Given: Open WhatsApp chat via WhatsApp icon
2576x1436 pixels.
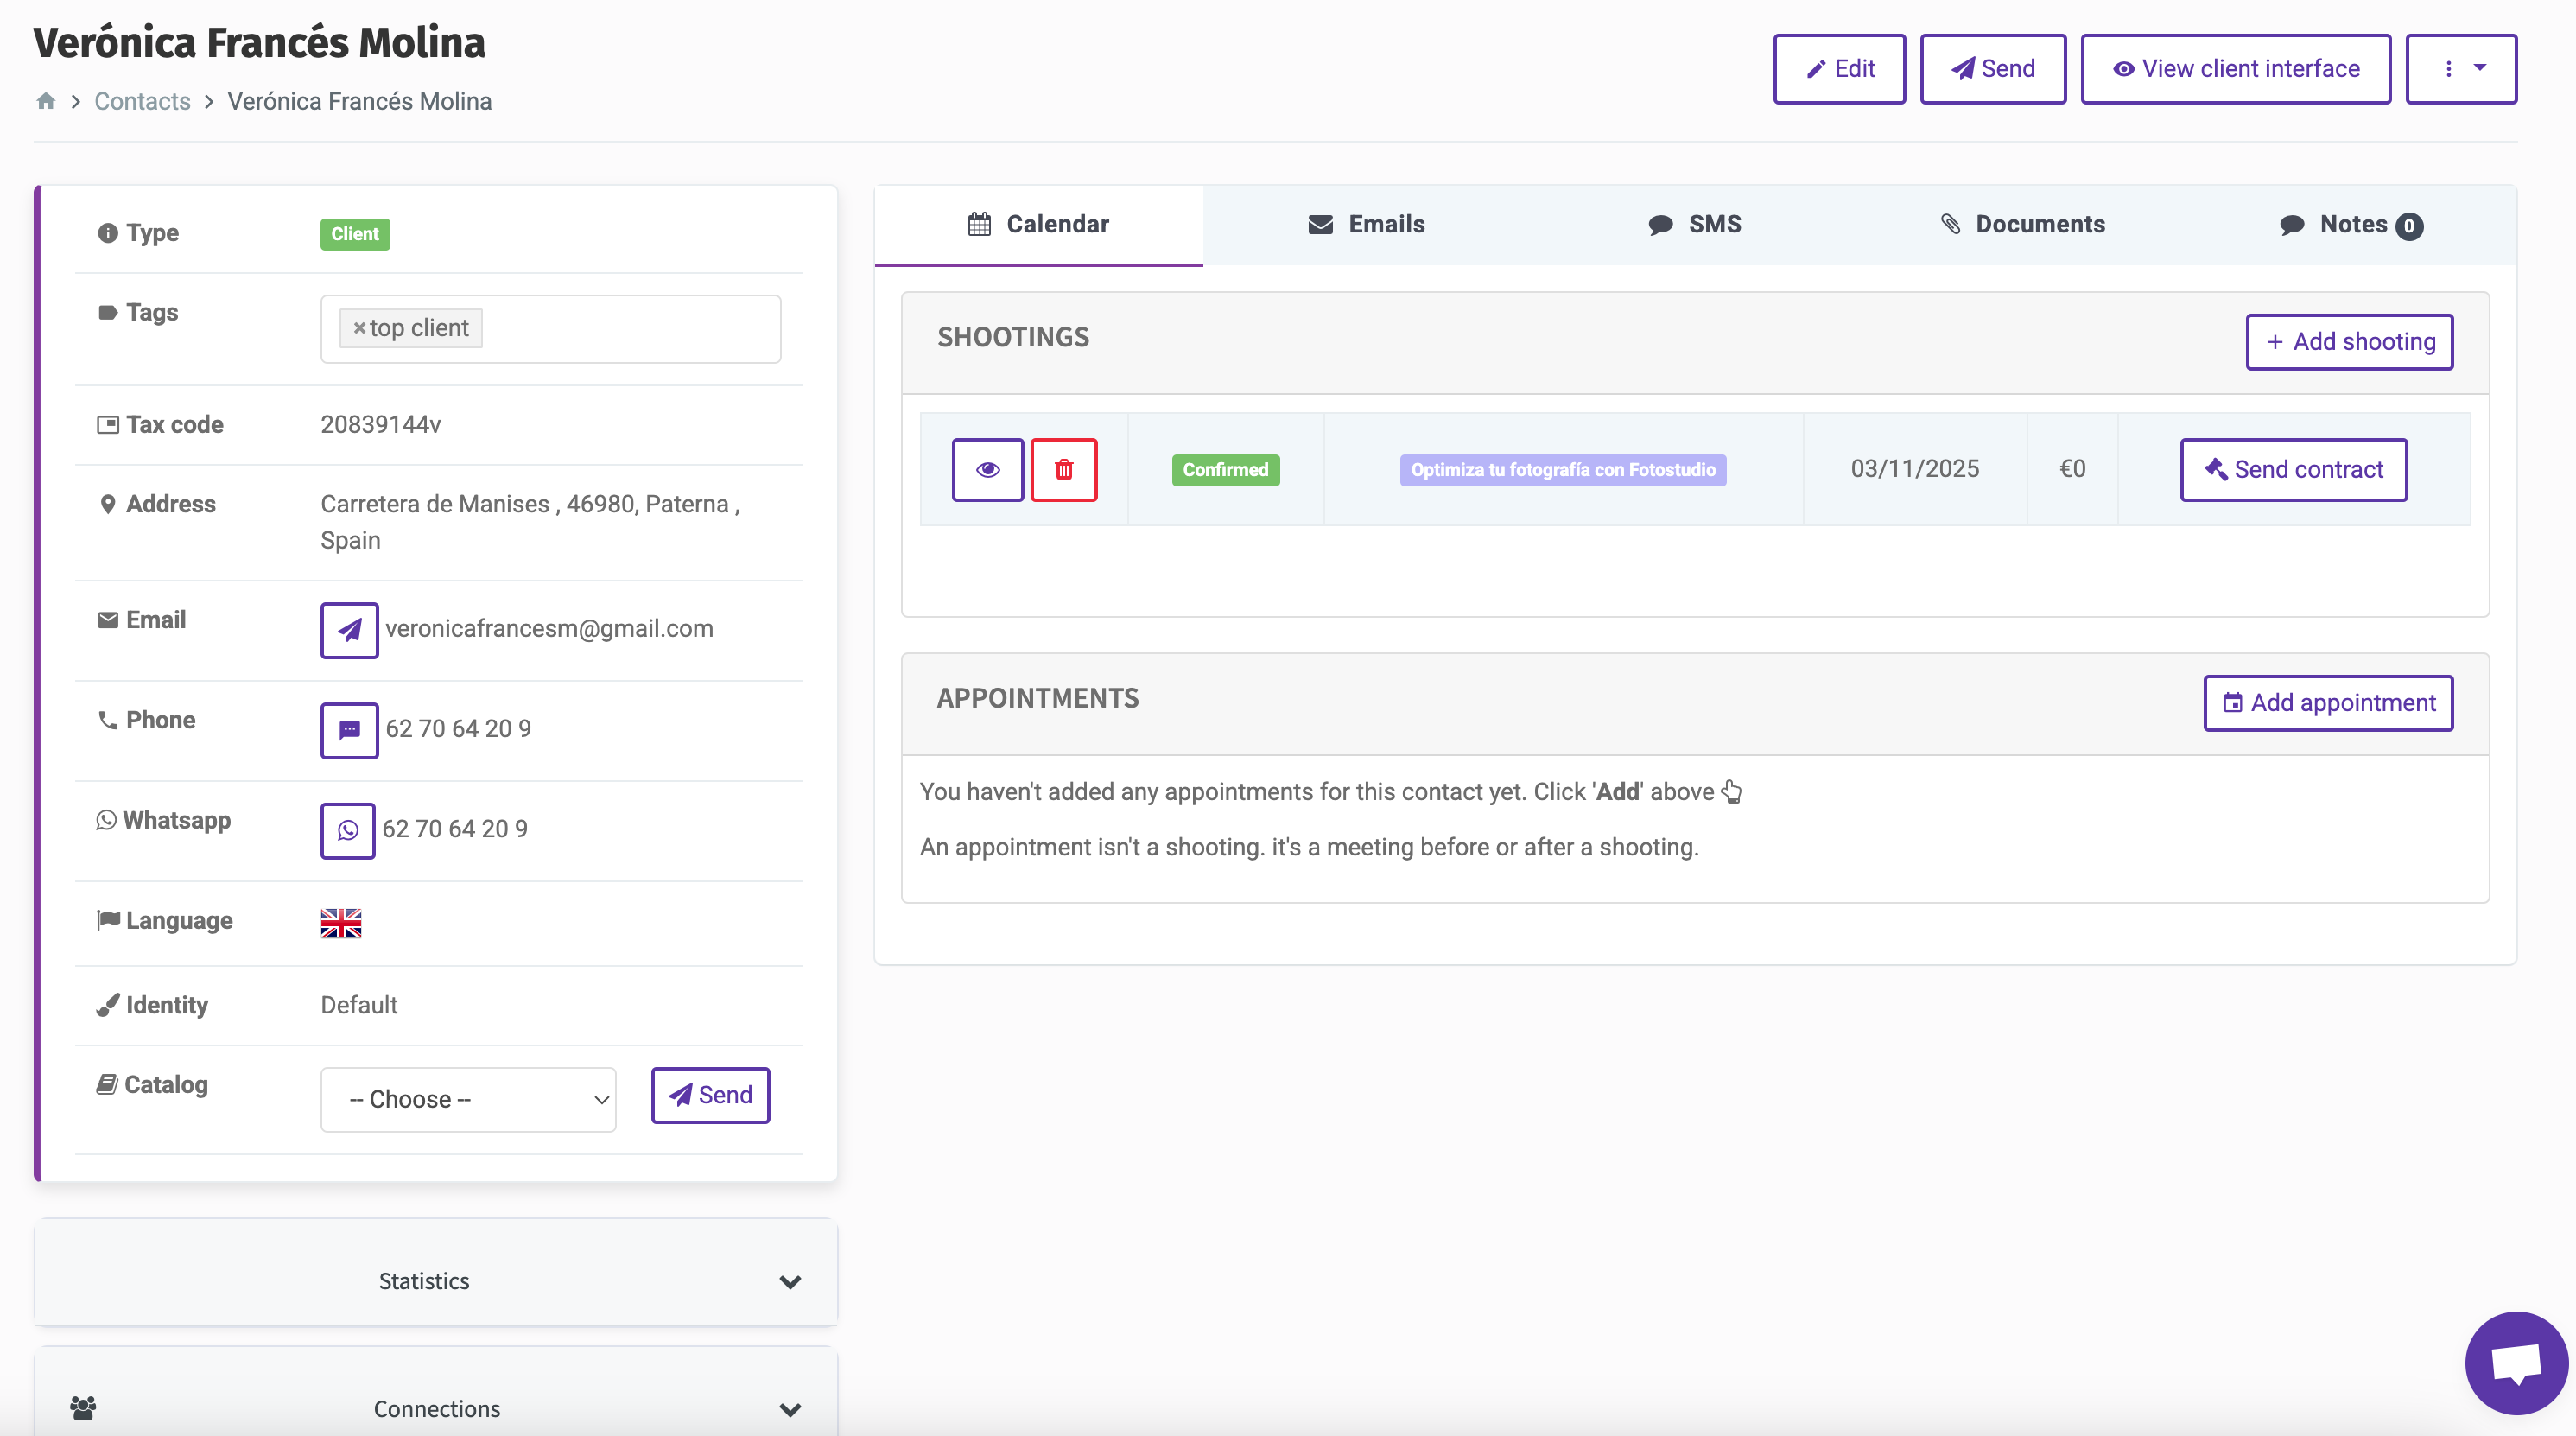Looking at the screenshot, I should point(347,830).
